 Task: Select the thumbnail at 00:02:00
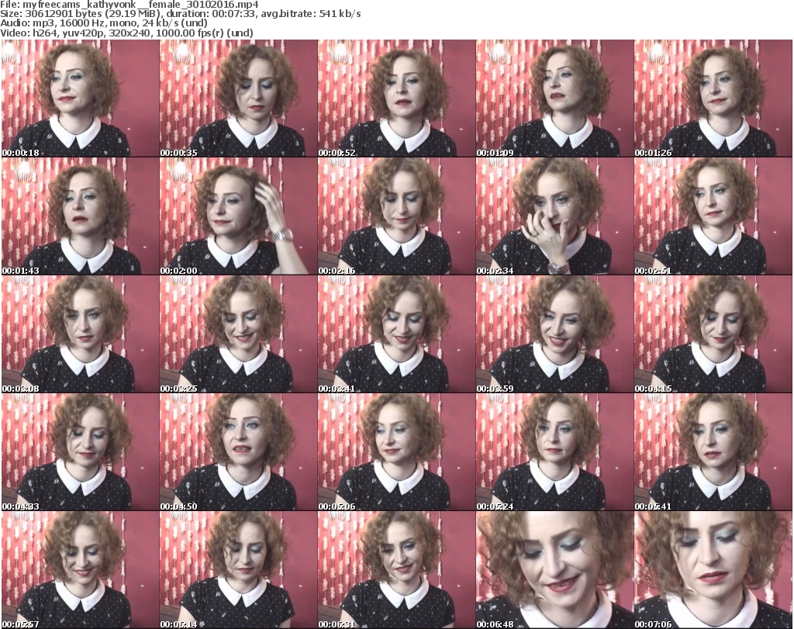click(238, 216)
